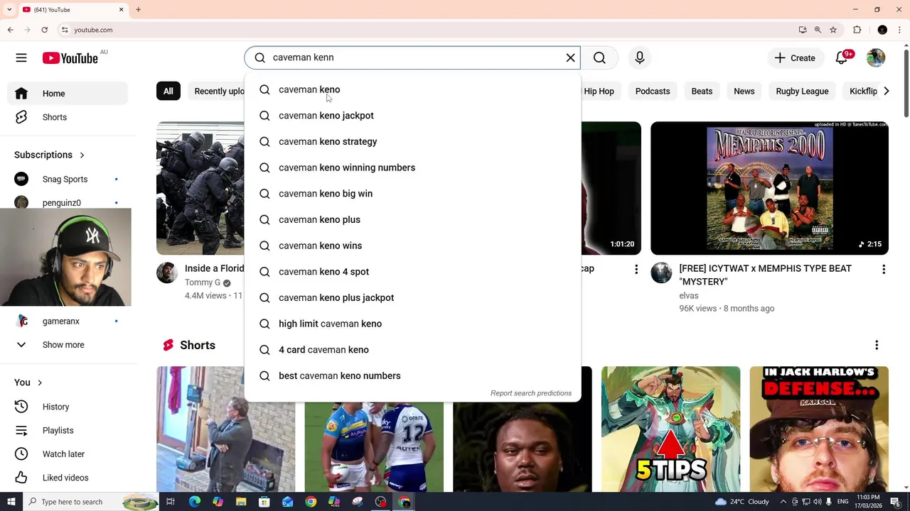Choose suggestion 'caveman keno plus'

412,219
